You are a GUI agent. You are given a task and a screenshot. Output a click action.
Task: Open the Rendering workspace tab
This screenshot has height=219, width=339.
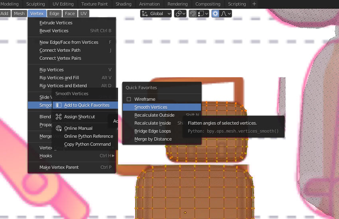pos(177,4)
